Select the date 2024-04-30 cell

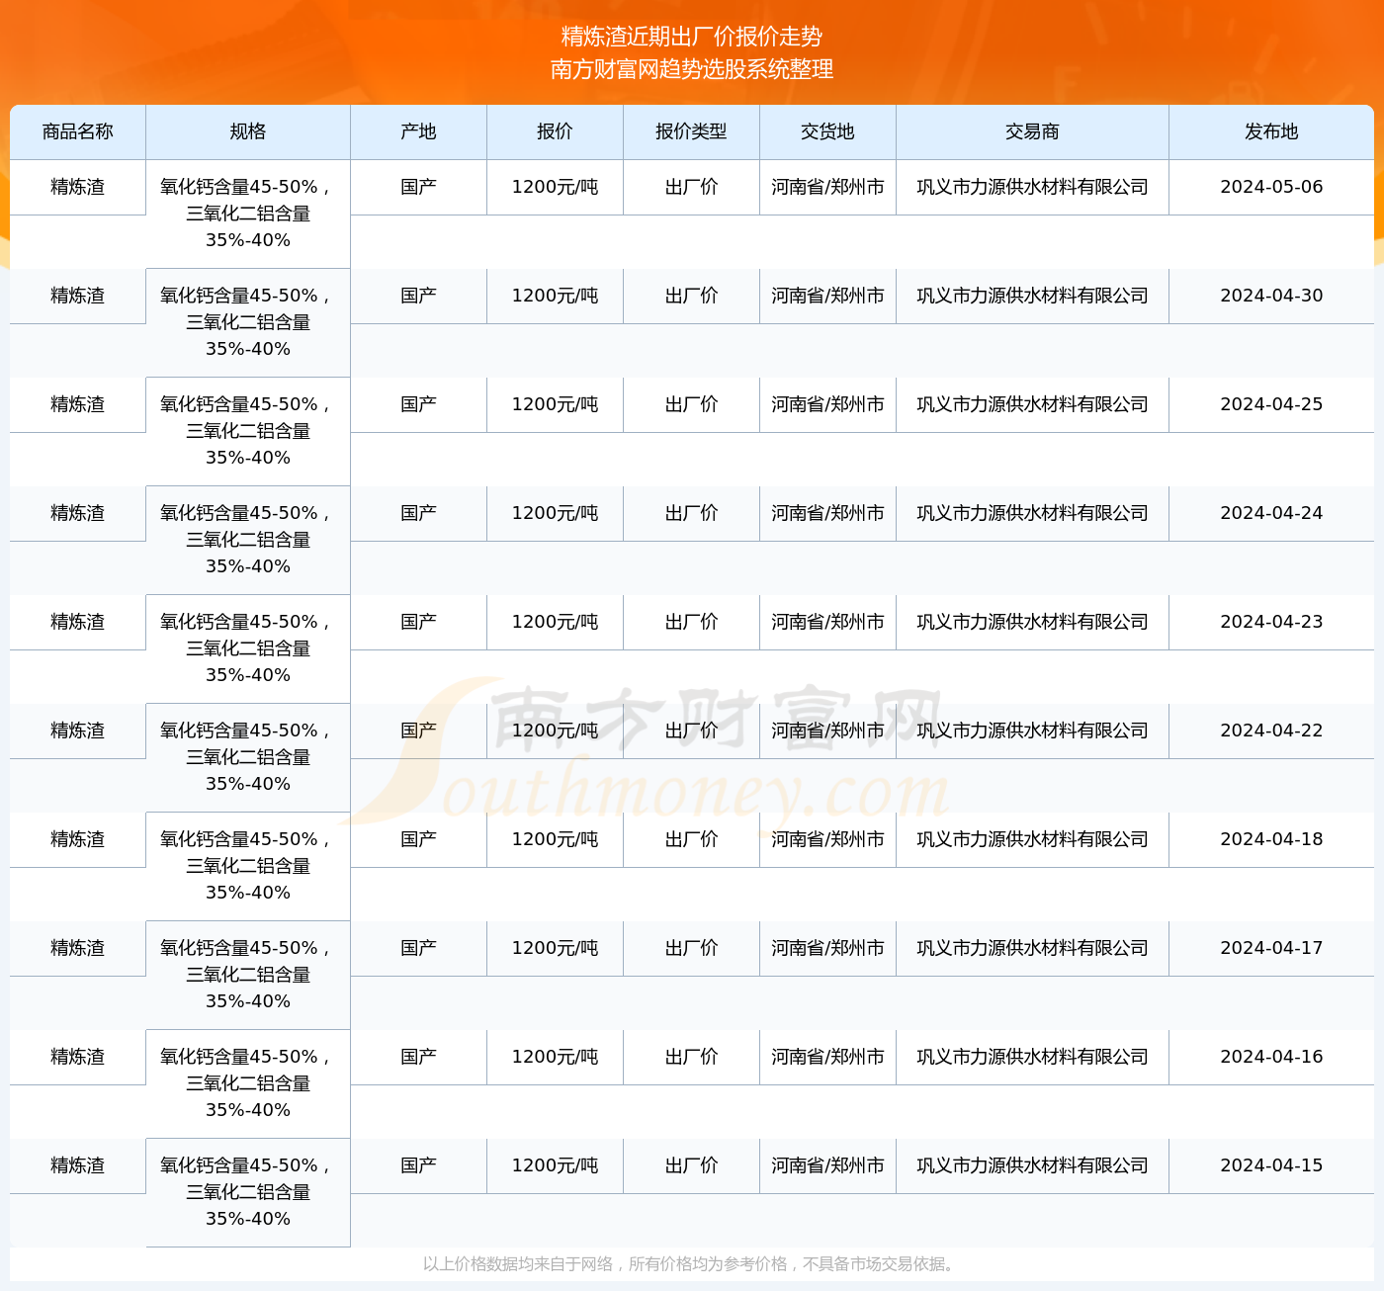point(1271,296)
